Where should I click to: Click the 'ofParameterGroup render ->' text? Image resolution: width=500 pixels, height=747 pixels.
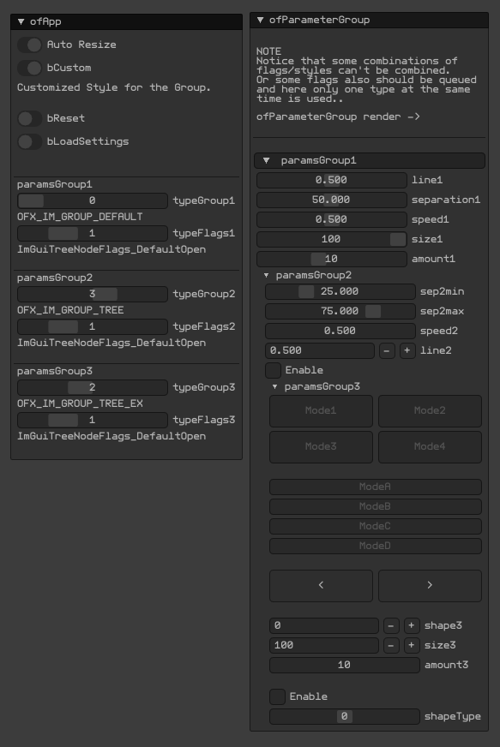pos(338,117)
